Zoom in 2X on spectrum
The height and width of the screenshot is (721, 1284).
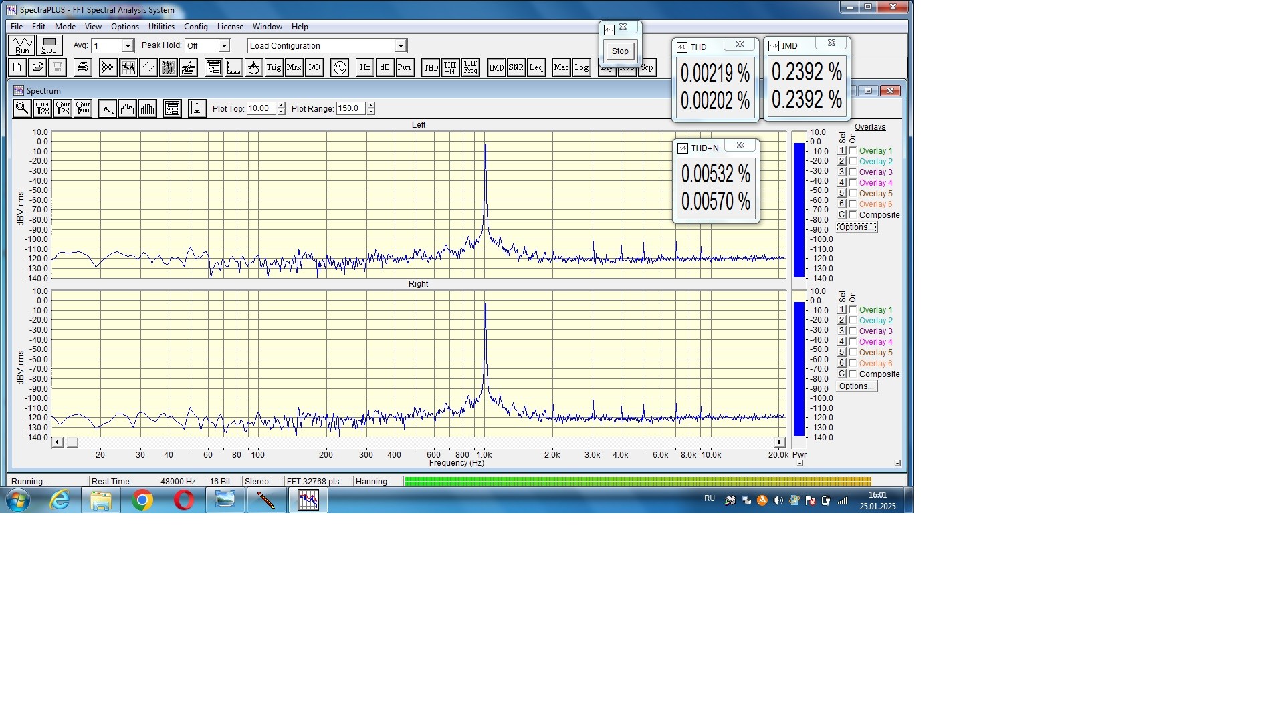tap(43, 108)
